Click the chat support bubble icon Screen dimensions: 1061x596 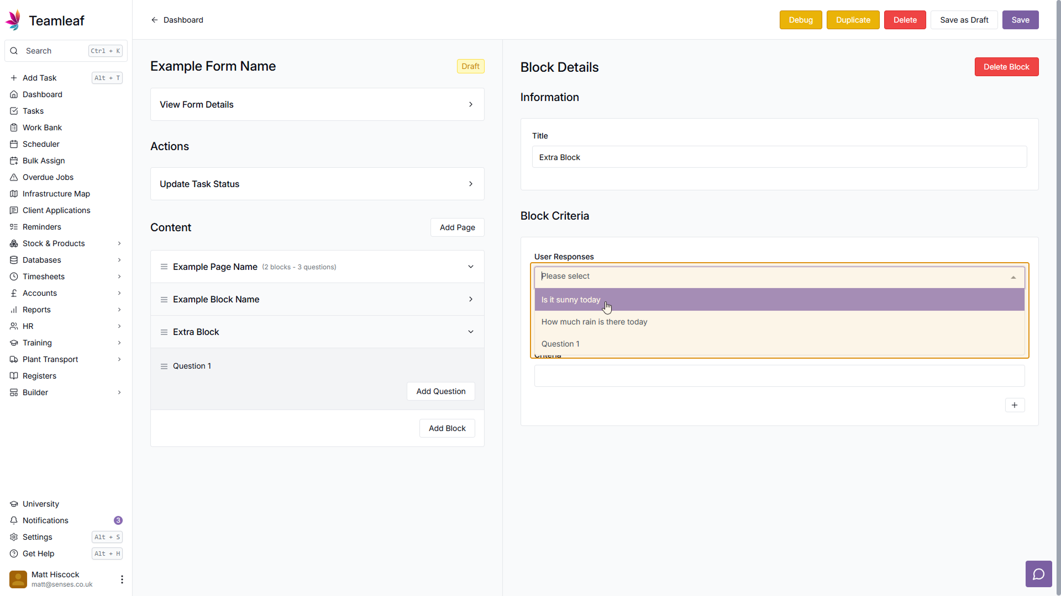(x=1038, y=574)
